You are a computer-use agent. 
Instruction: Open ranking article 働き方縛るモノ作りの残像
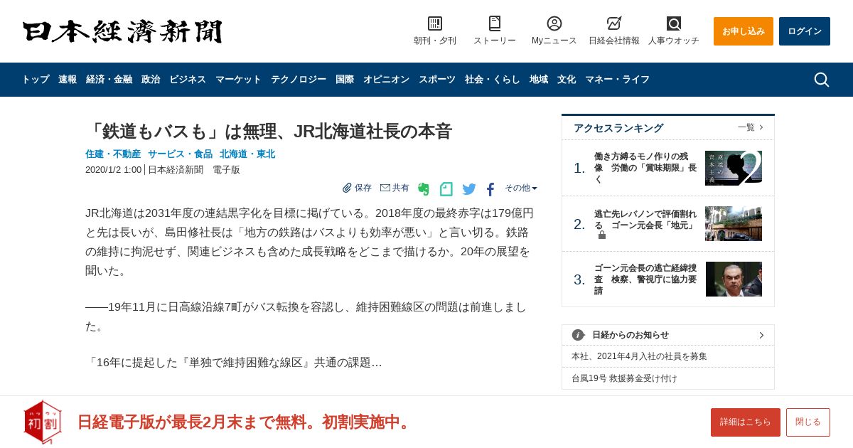click(645, 168)
